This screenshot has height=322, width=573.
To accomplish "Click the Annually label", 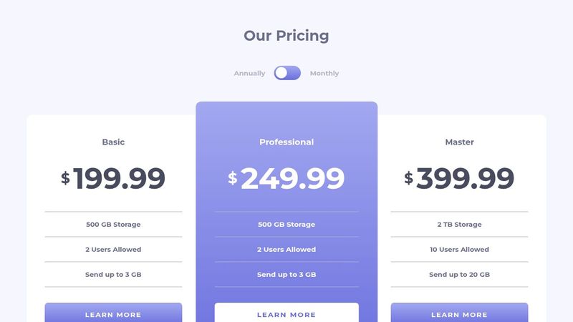I will tap(249, 74).
